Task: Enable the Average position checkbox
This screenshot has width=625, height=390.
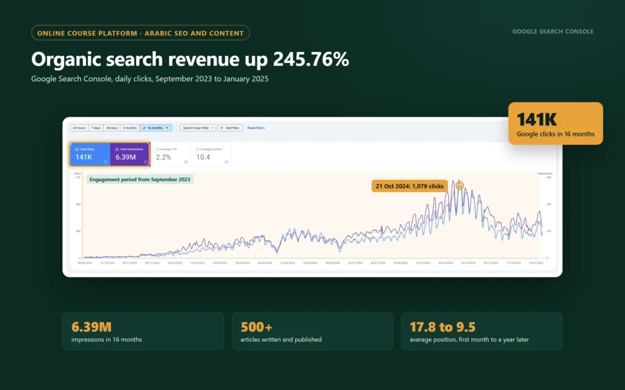Action: 198,149
